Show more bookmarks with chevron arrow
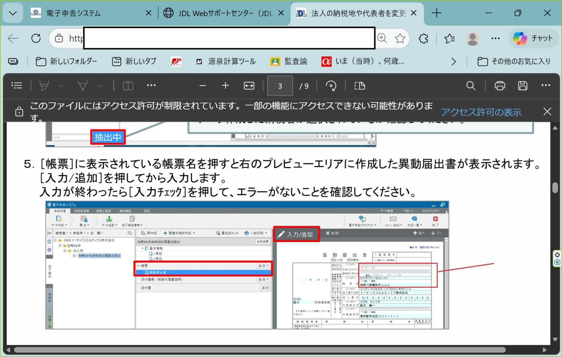 click(454, 61)
